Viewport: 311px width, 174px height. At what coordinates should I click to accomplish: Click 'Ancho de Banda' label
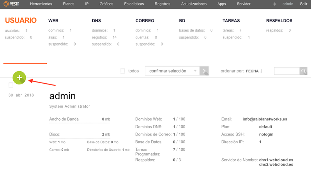click(x=64, y=119)
